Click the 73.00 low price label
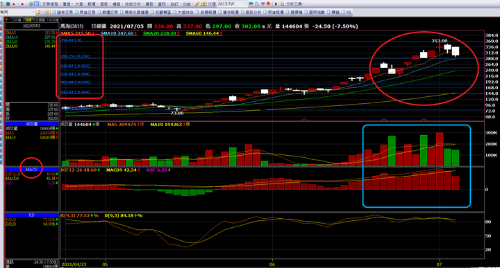Viewport: 500px width, 268px height. coord(177,113)
